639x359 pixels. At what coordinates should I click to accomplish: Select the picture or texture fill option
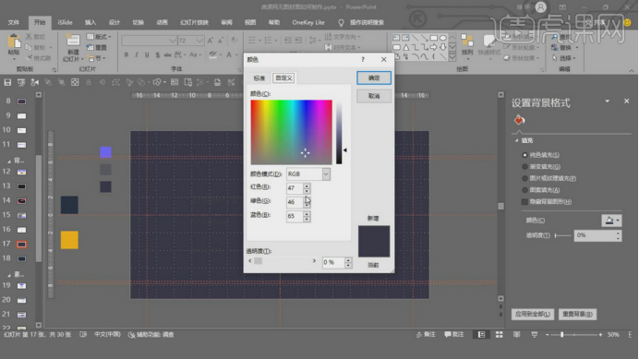524,178
